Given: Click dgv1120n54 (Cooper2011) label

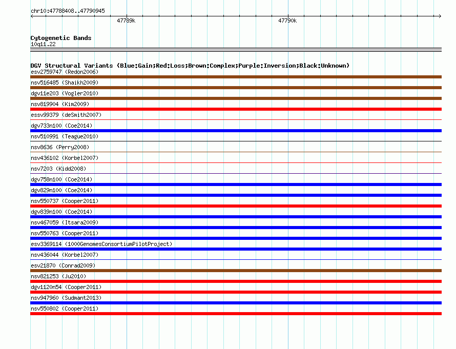Looking at the screenshot, I should coord(66,287).
